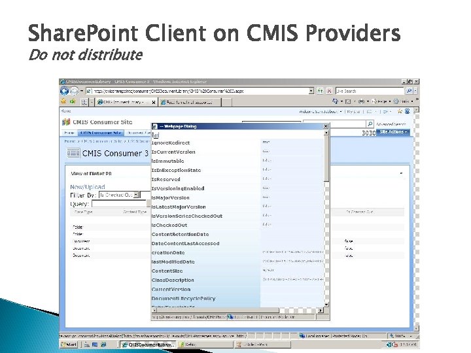The width and height of the screenshot is (471, 353).
Task: Click the dialog scroll right arrow
Action: point(321,311)
